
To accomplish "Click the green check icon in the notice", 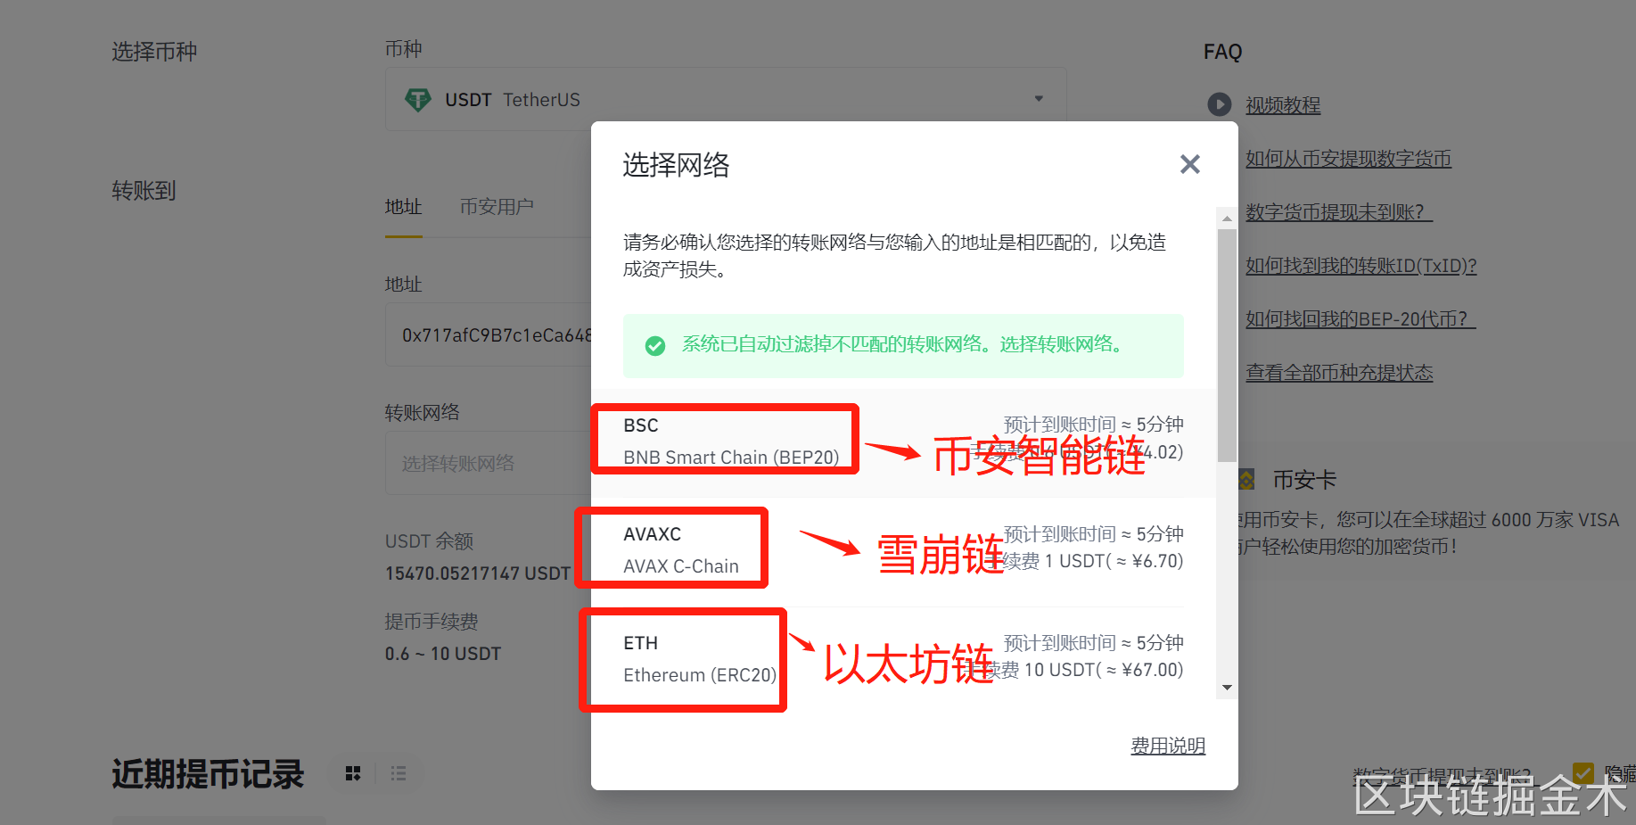I will [x=655, y=345].
